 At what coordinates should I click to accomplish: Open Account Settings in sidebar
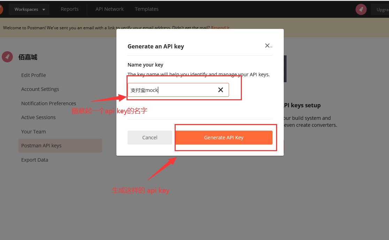(x=40, y=89)
